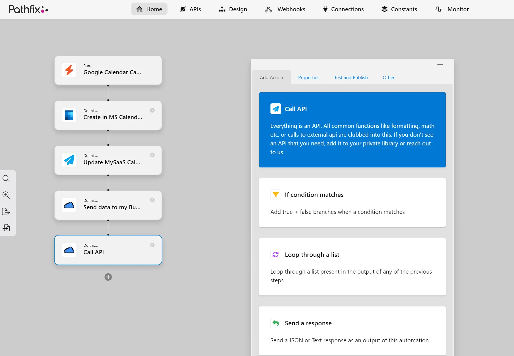Add a new step with plus button
The image size is (514, 356).
(x=108, y=277)
